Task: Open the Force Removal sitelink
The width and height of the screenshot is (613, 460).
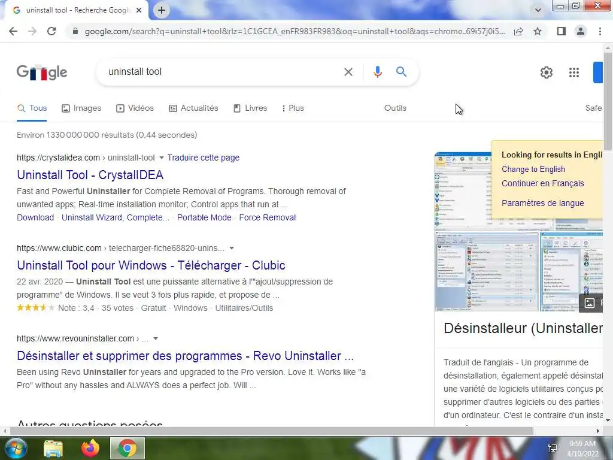Action: 268,217
